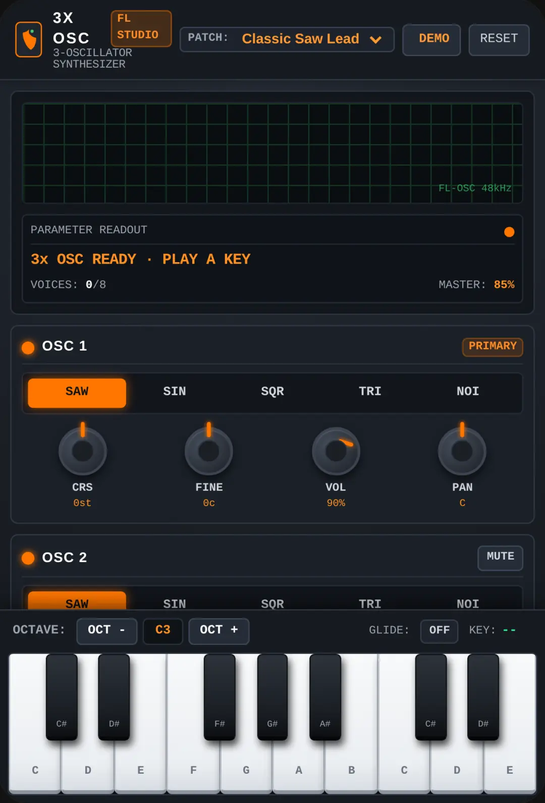Image resolution: width=545 pixels, height=803 pixels.
Task: Click the orange fruit logo icon
Action: point(29,39)
